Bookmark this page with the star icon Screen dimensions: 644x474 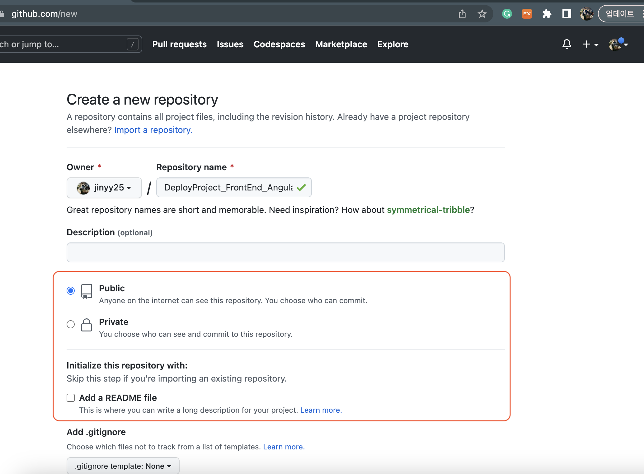(x=482, y=14)
